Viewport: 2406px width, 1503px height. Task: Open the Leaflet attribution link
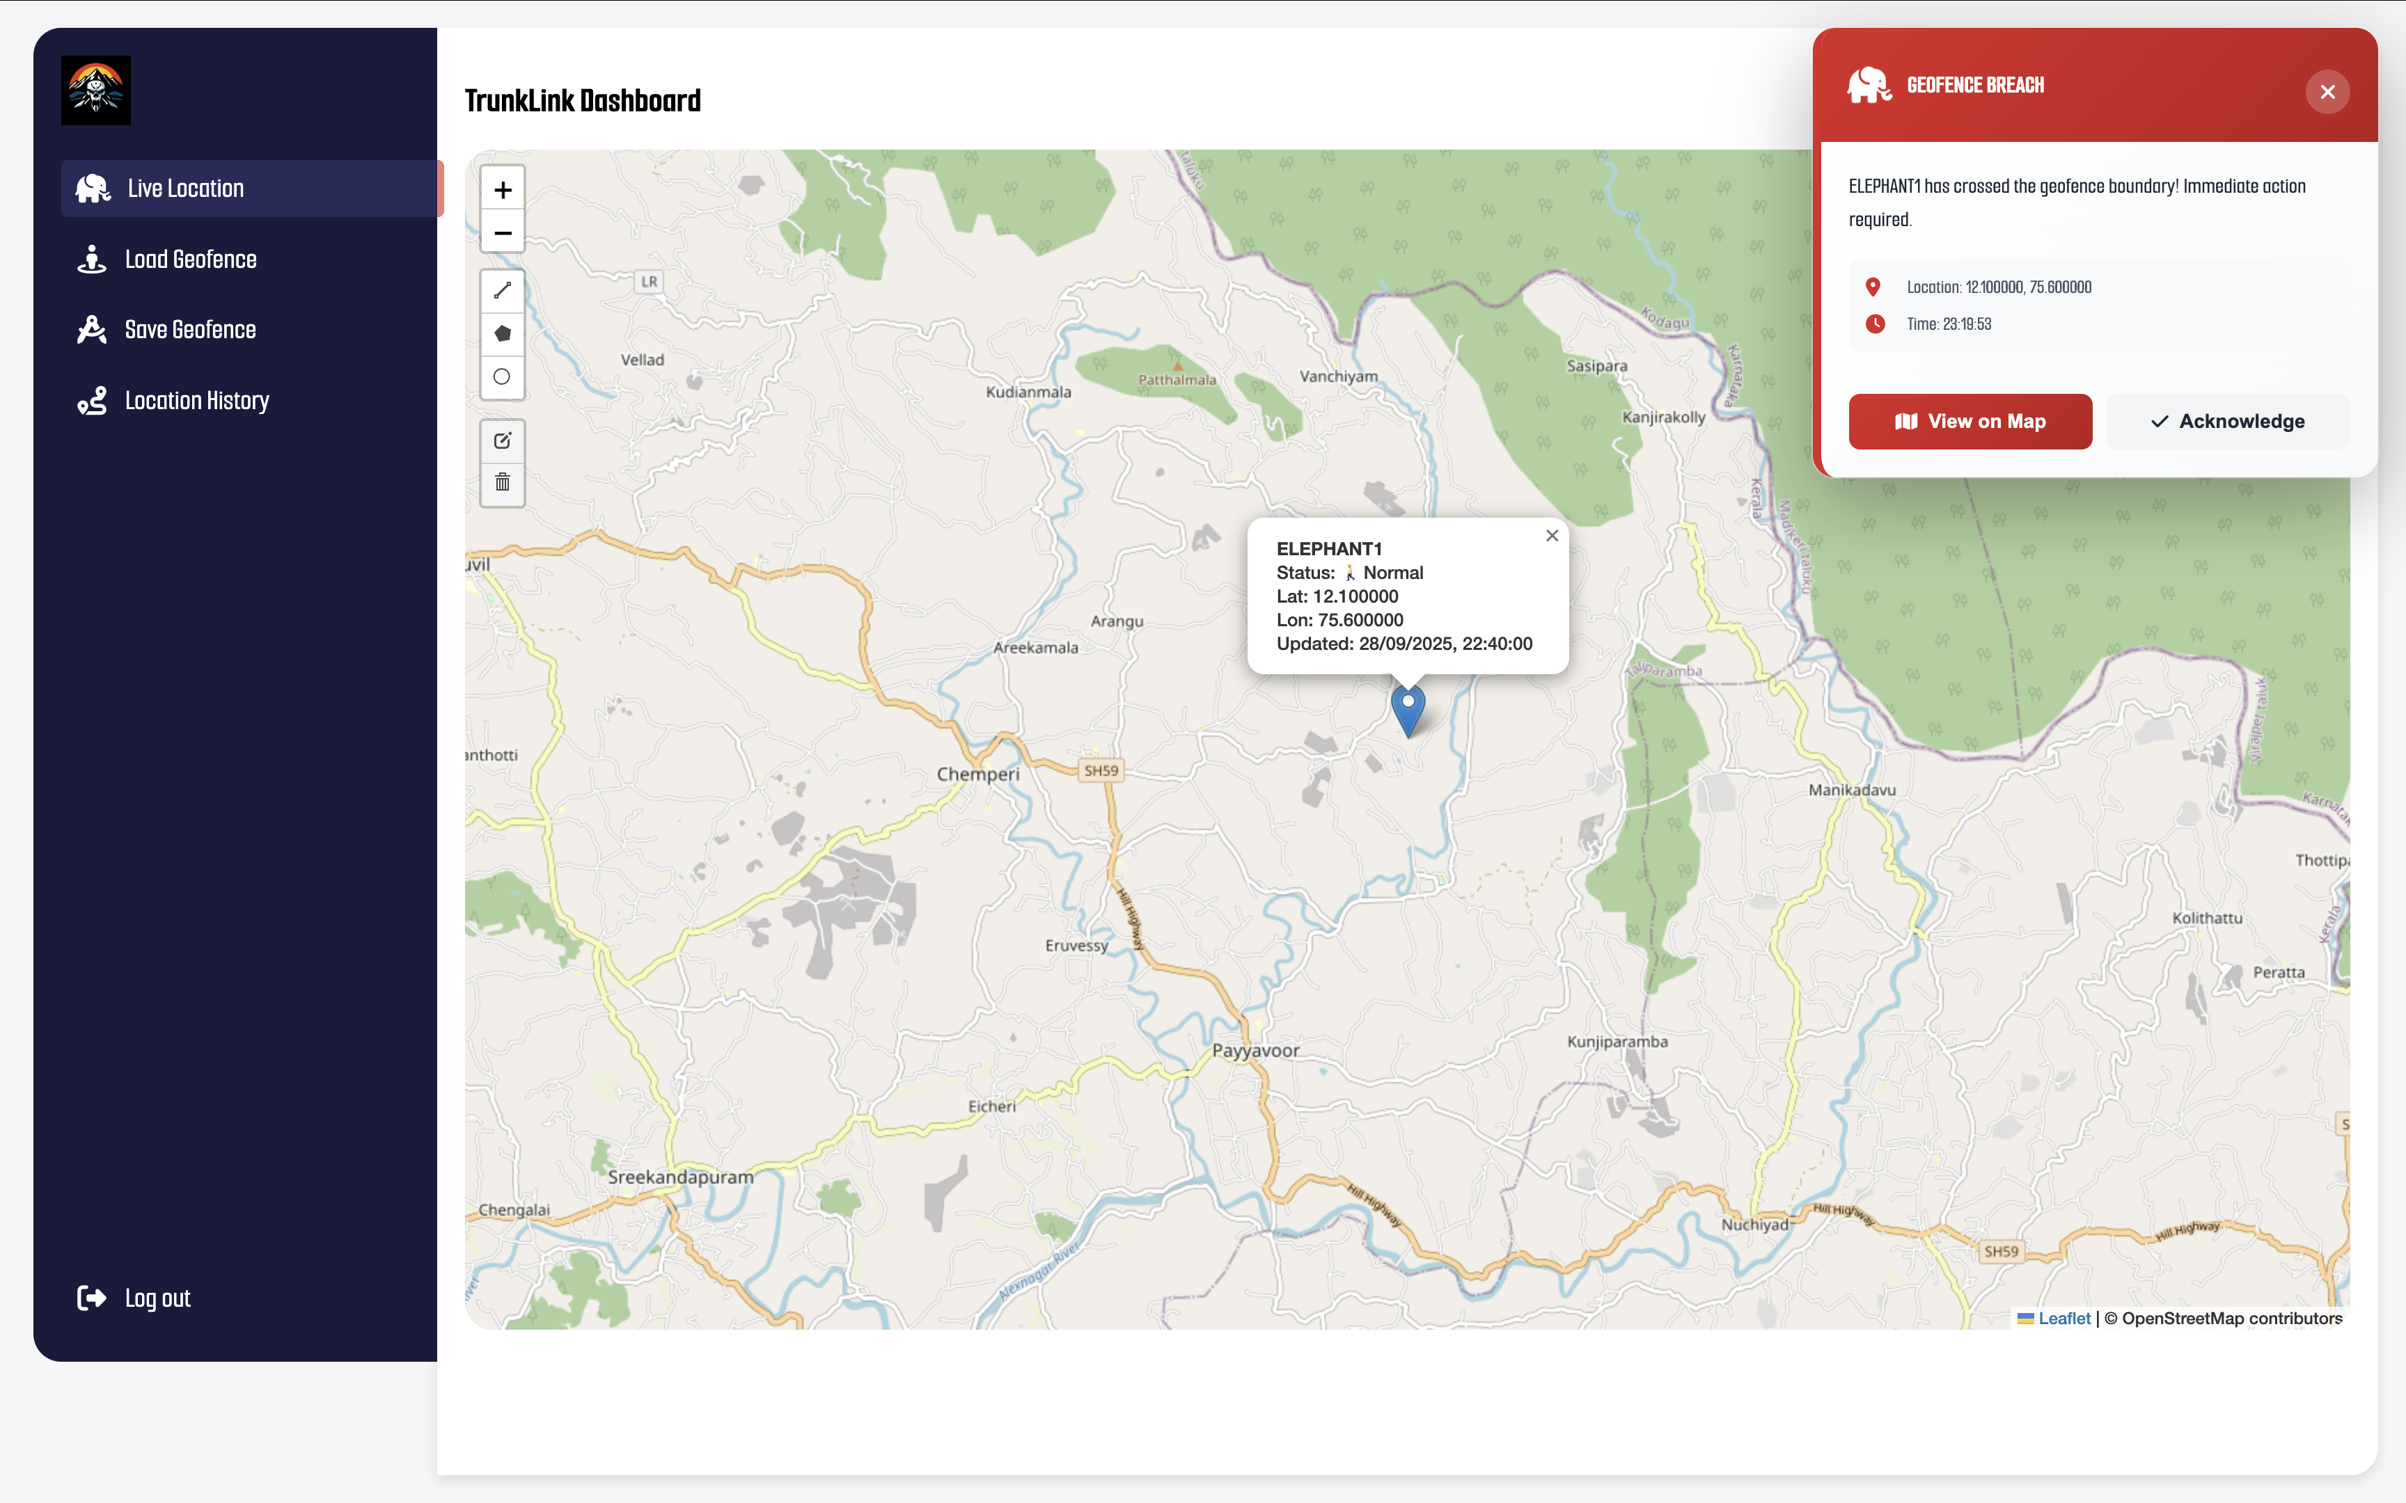click(2064, 1318)
